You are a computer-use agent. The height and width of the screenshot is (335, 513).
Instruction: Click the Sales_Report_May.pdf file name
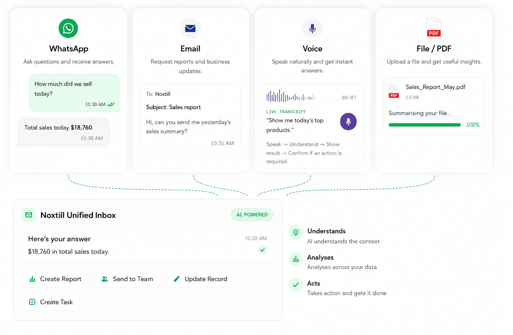coord(435,87)
